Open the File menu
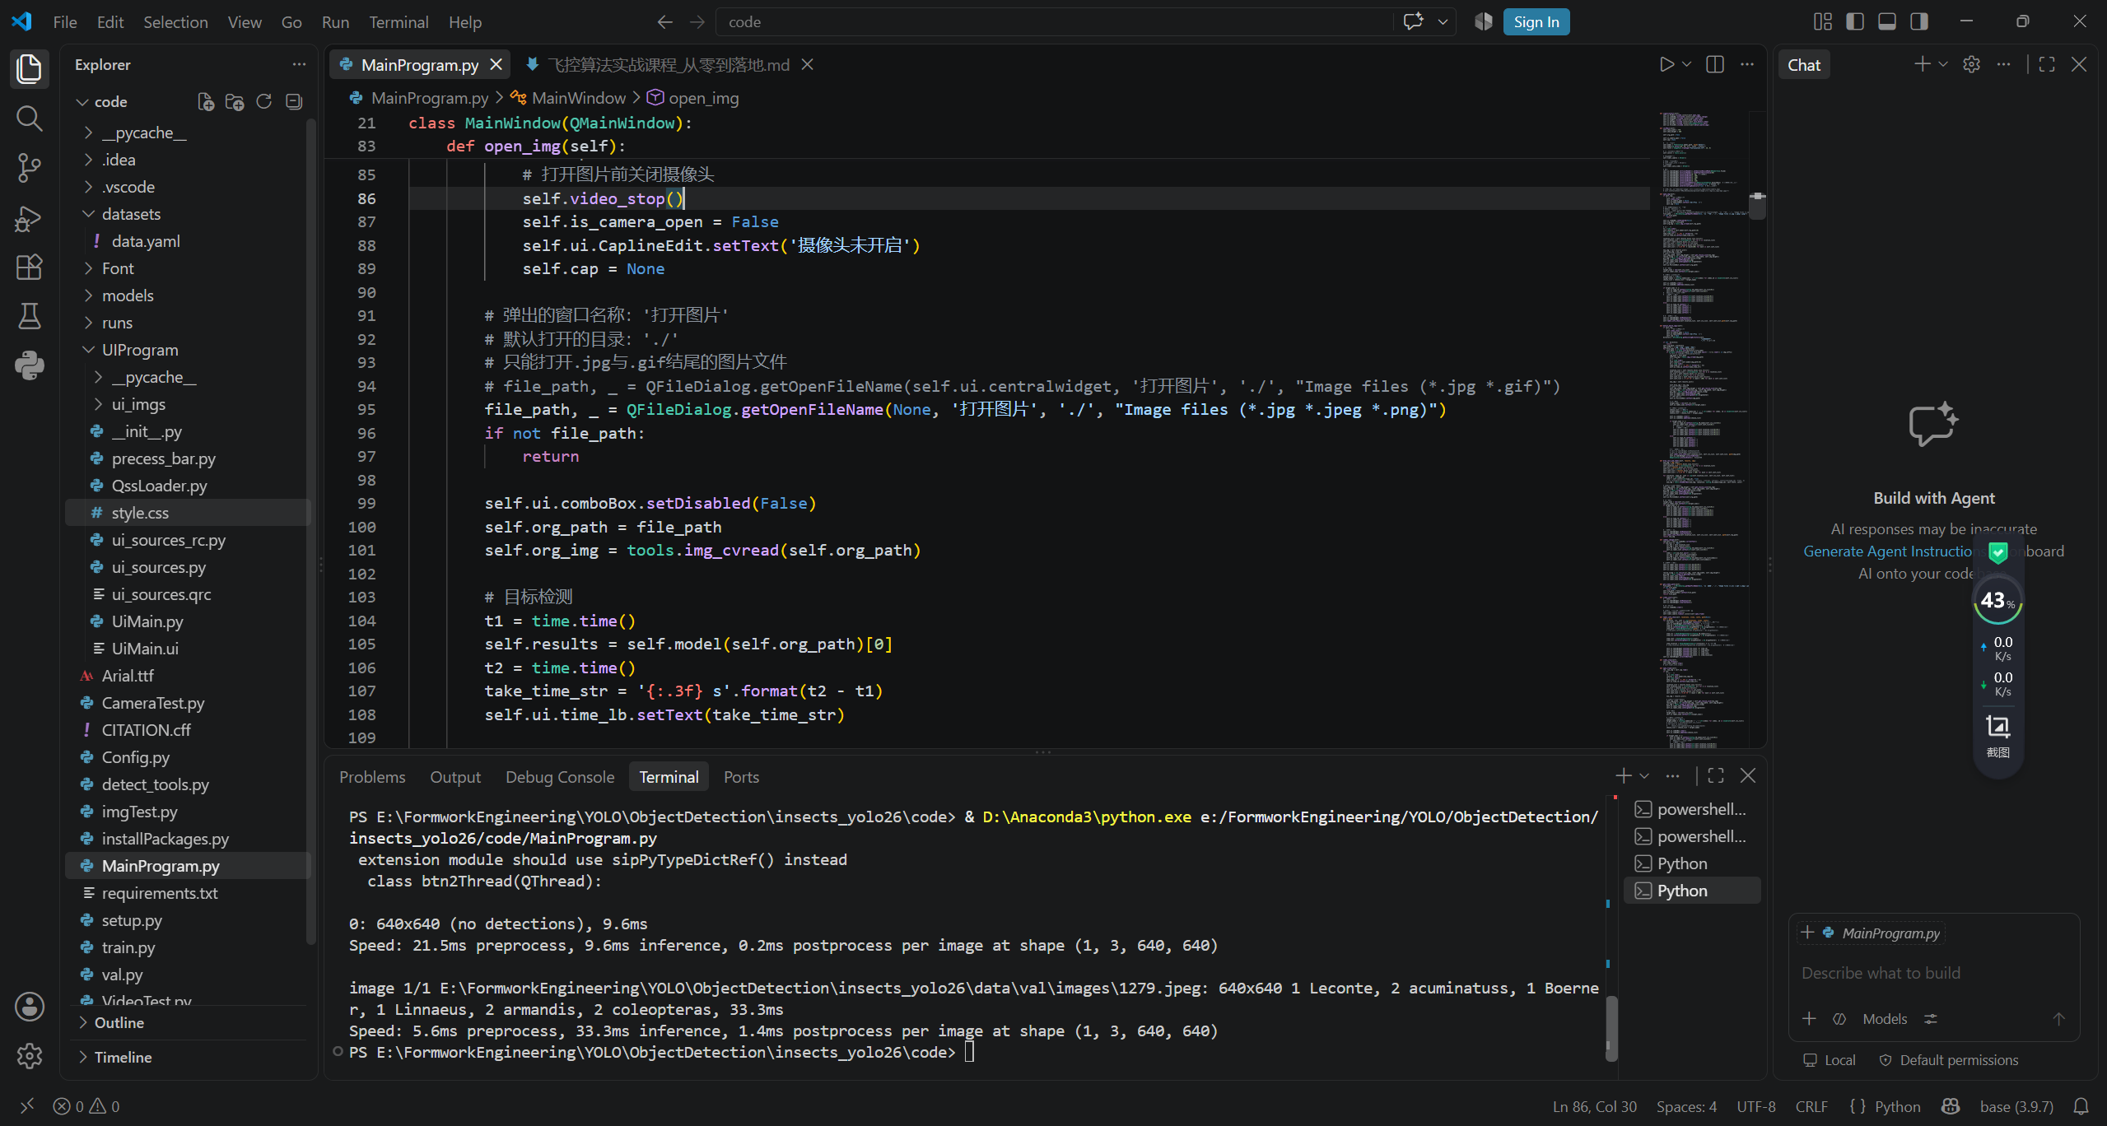Viewport: 2107px width, 1126px height. click(64, 22)
